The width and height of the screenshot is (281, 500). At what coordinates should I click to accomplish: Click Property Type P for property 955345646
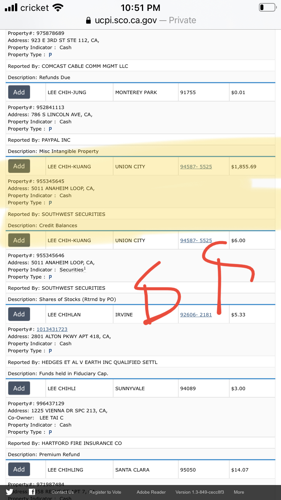50,277
